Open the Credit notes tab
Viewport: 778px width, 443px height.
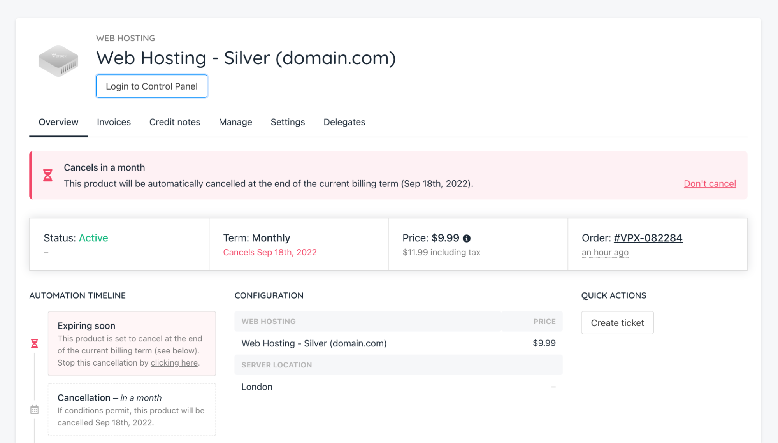coord(175,122)
